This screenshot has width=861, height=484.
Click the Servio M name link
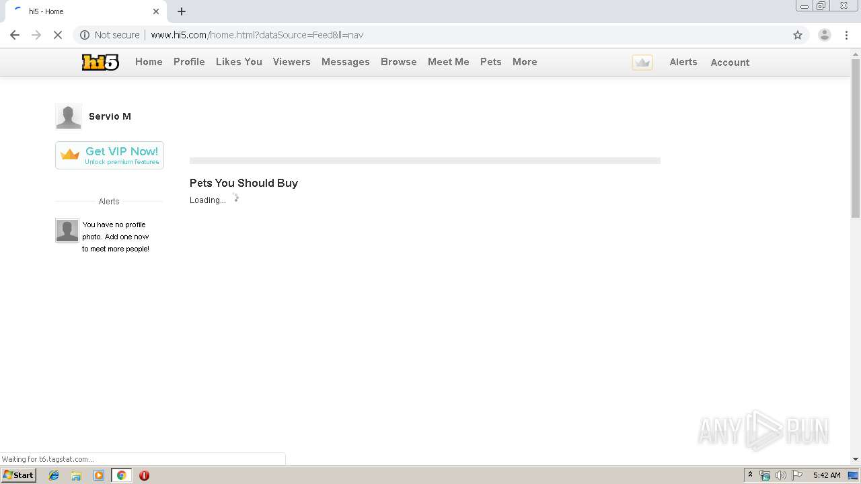[x=110, y=116]
